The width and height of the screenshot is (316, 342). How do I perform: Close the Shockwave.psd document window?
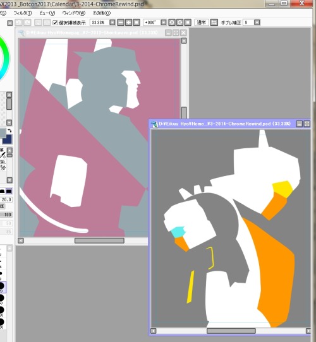click(x=183, y=33)
